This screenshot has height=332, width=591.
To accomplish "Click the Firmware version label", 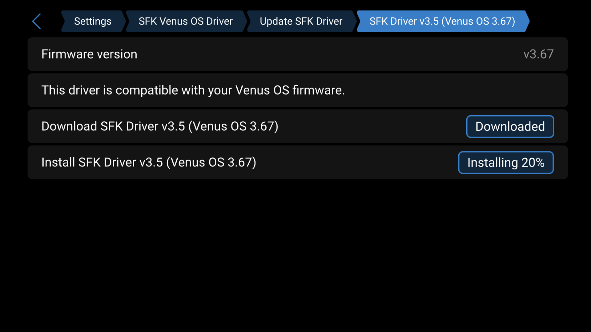I will pyautogui.click(x=89, y=54).
